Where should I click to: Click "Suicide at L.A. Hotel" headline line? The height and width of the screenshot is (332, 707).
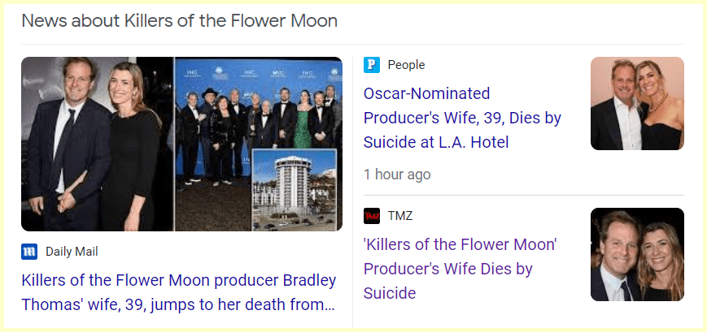click(436, 143)
